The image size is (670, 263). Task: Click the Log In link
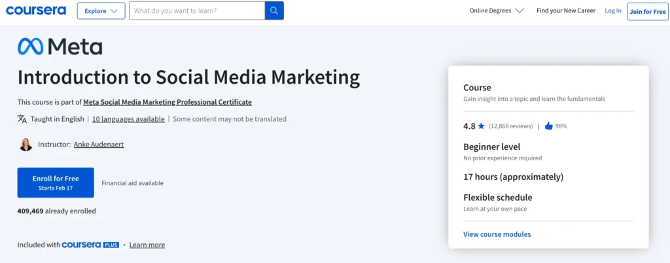click(x=612, y=10)
